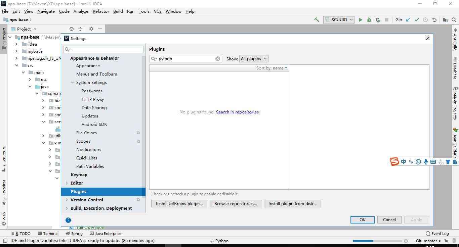The width and height of the screenshot is (459, 247).
Task: Open the Event Log
Action: pos(437,234)
